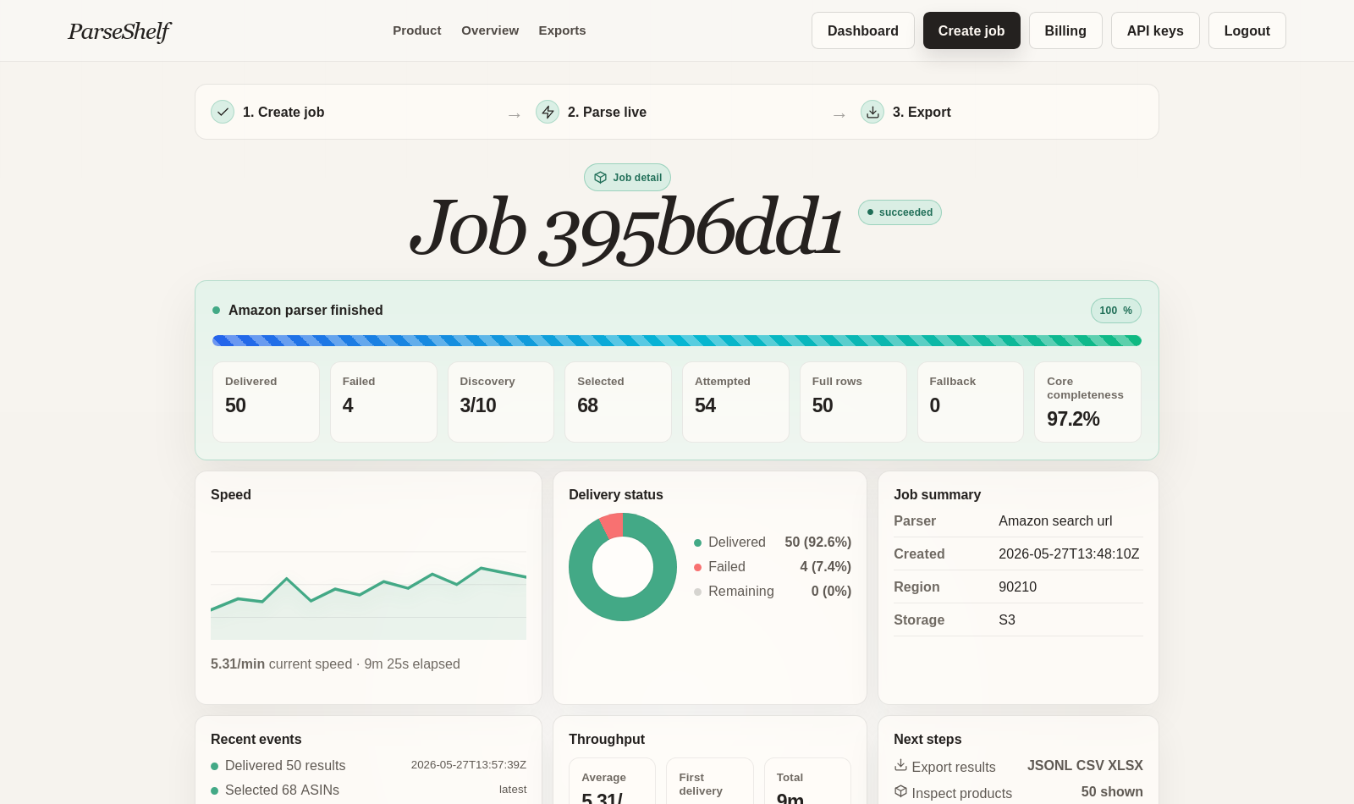Go to Exports in top navigation
Viewport: 1354px width, 804px height.
(x=562, y=30)
